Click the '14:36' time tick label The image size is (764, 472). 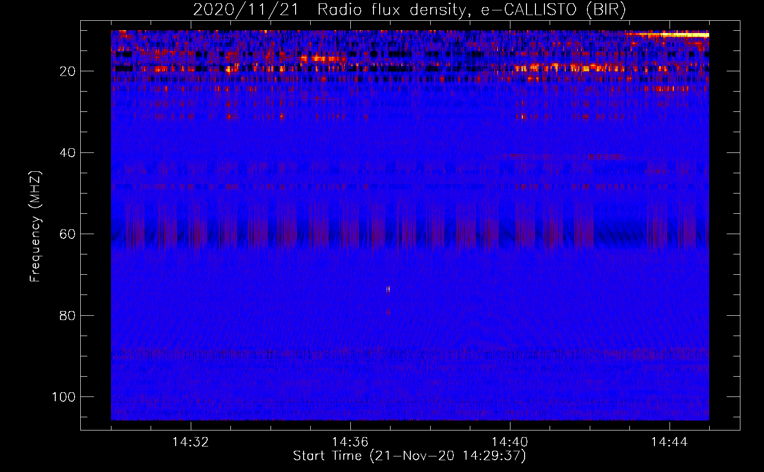click(x=350, y=442)
